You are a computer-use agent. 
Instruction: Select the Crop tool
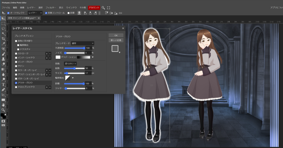(x=3, y=39)
